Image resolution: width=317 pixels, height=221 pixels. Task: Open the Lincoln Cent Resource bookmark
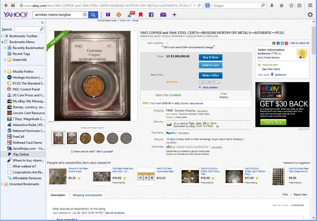[26, 113]
